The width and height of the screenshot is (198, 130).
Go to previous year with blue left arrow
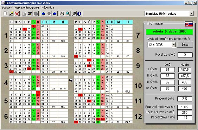point(43,14)
